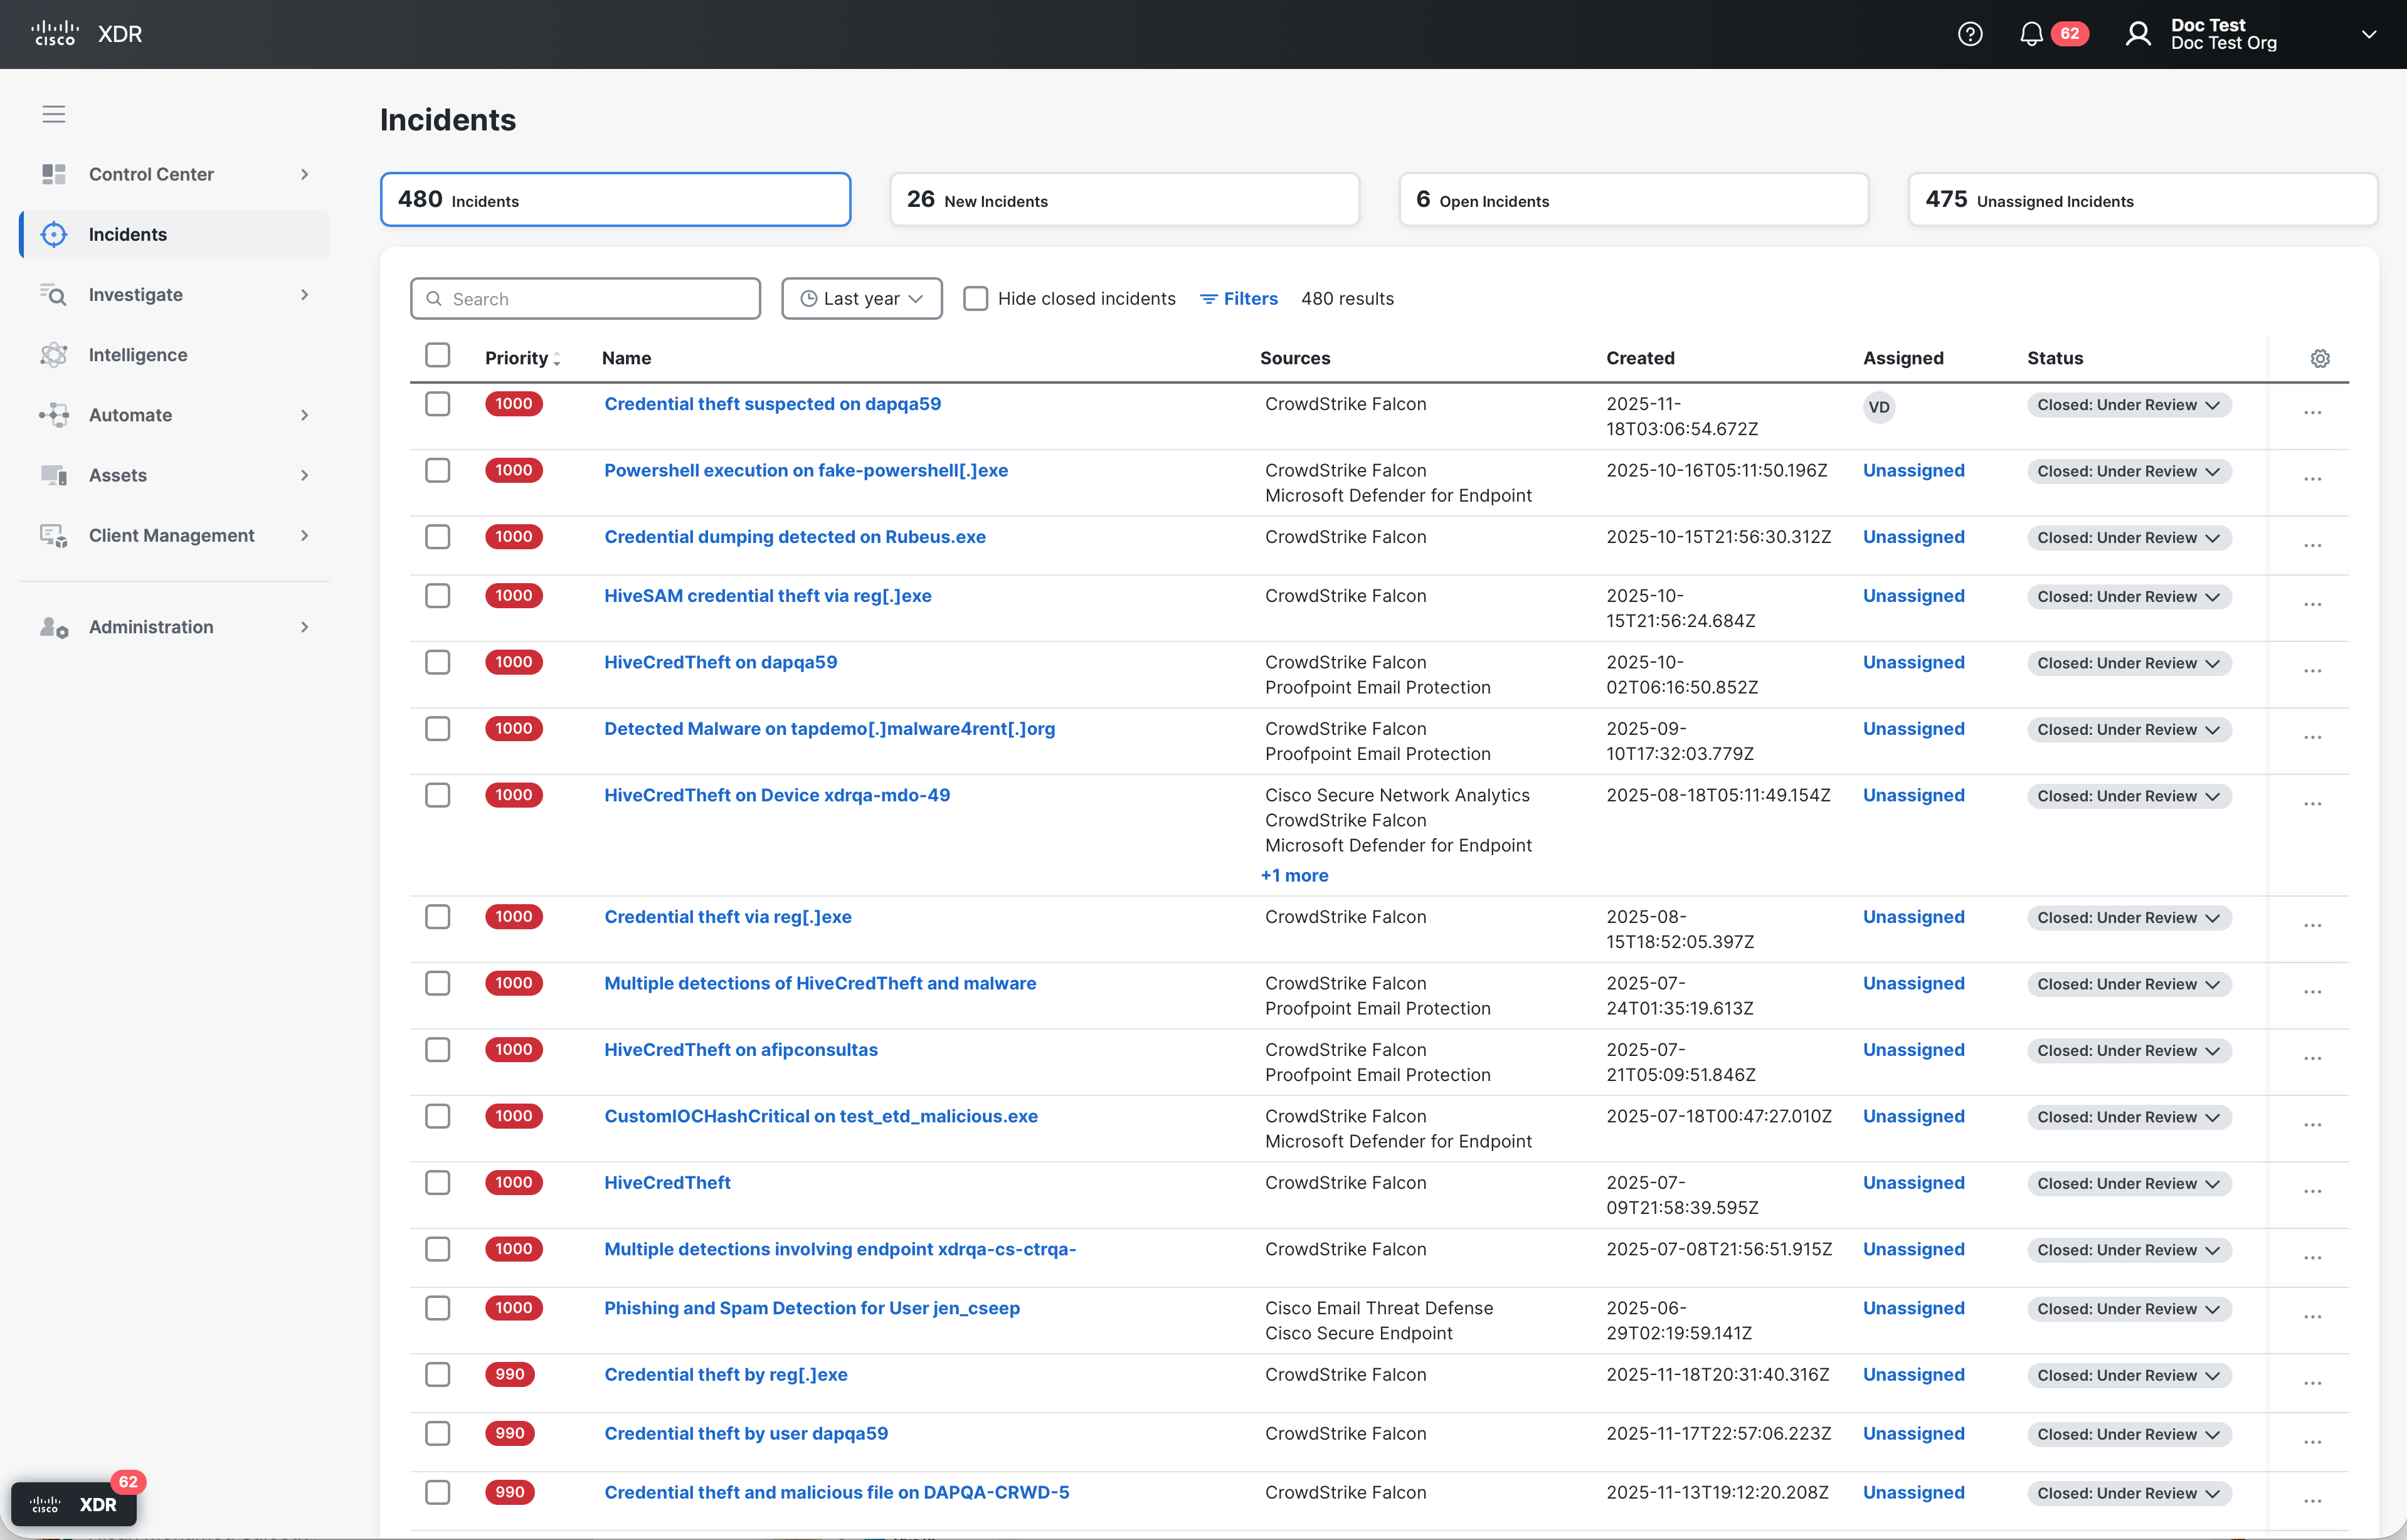2407x1540 pixels.
Task: Click the hamburger menu icon in sidebar
Action: pos(54,114)
